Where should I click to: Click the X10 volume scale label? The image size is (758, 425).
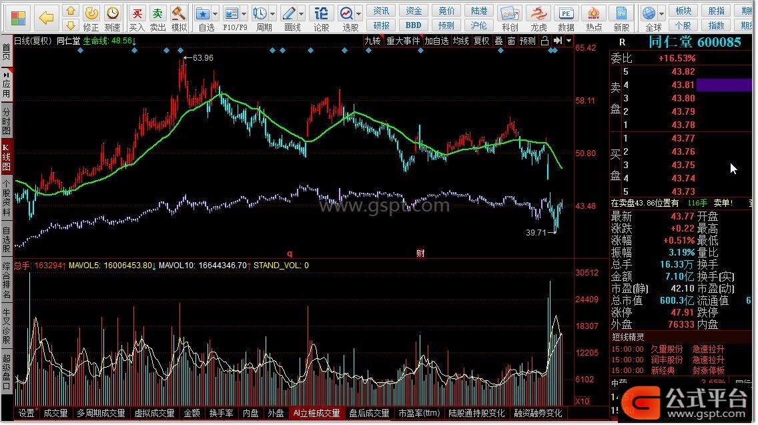(582, 402)
